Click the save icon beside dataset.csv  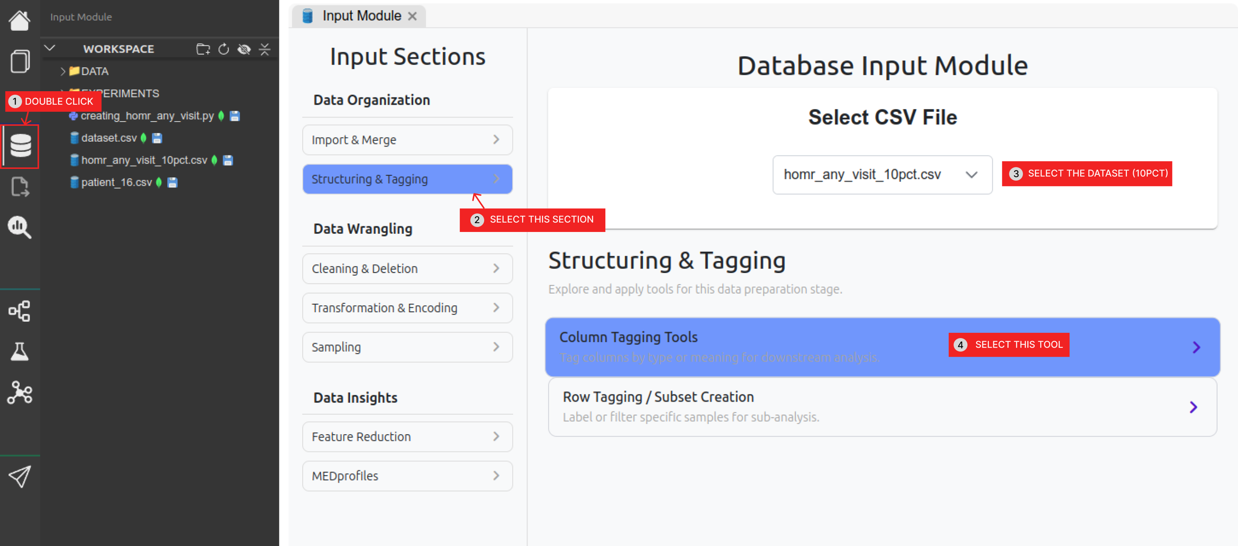[157, 138]
